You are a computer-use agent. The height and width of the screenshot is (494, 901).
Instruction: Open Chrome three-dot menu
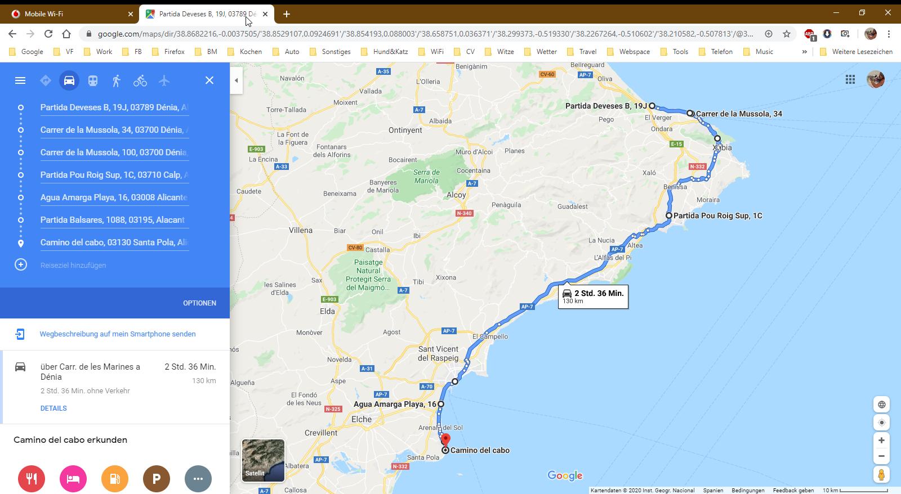tap(889, 34)
